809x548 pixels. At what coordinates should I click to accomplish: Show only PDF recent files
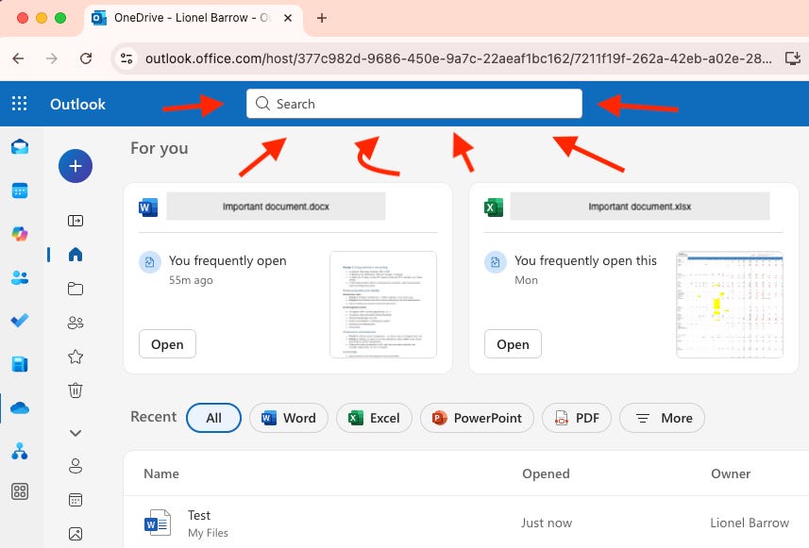[x=576, y=418]
